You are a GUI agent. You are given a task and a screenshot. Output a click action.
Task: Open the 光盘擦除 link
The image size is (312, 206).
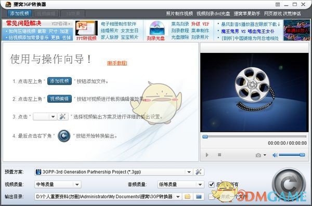pos(180,37)
